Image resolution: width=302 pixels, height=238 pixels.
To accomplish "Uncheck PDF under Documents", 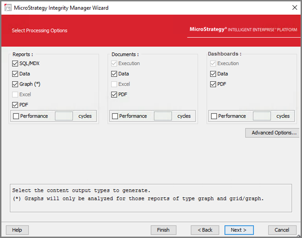I will pyautogui.click(x=115, y=94).
